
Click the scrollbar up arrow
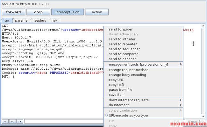coord(203,26)
